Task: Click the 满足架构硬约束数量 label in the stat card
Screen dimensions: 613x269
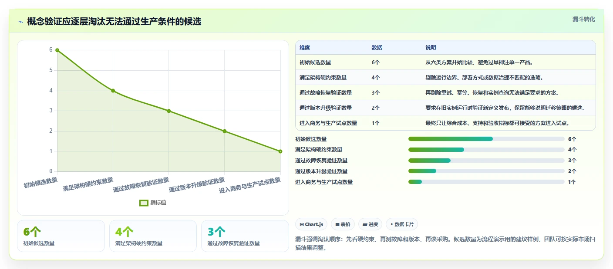Action: coord(139,243)
